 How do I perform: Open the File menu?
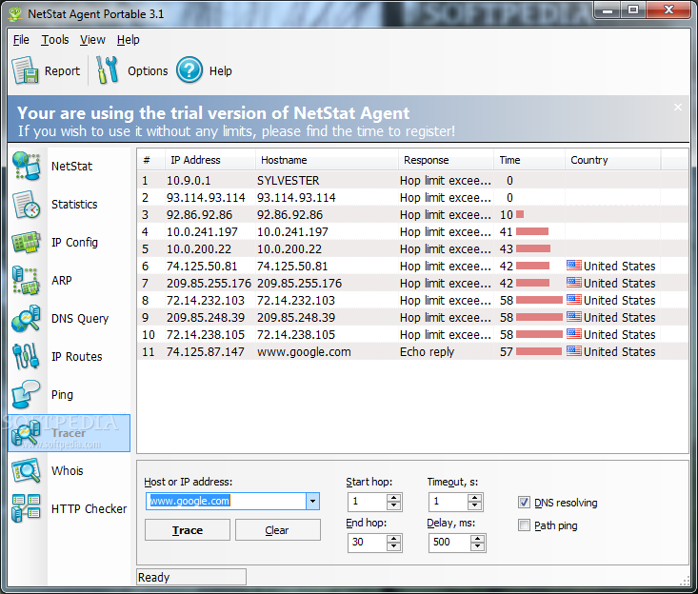21,40
